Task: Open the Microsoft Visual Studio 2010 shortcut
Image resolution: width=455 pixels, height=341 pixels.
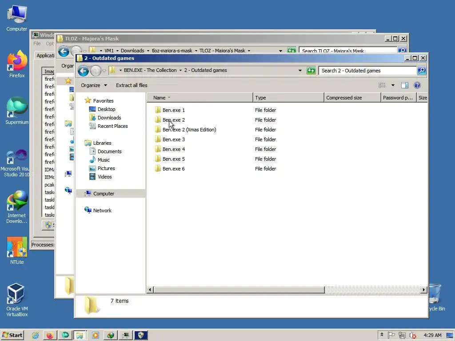Action: [16, 163]
